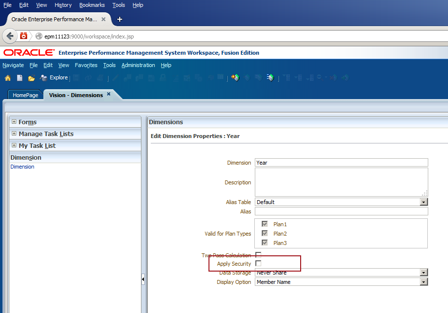Click the browser Back arrow button
The width and height of the screenshot is (448, 313).
[x=10, y=36]
